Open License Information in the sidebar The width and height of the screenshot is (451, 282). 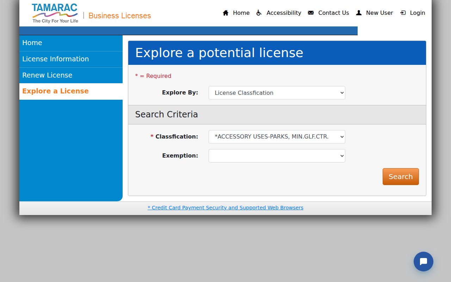71,59
